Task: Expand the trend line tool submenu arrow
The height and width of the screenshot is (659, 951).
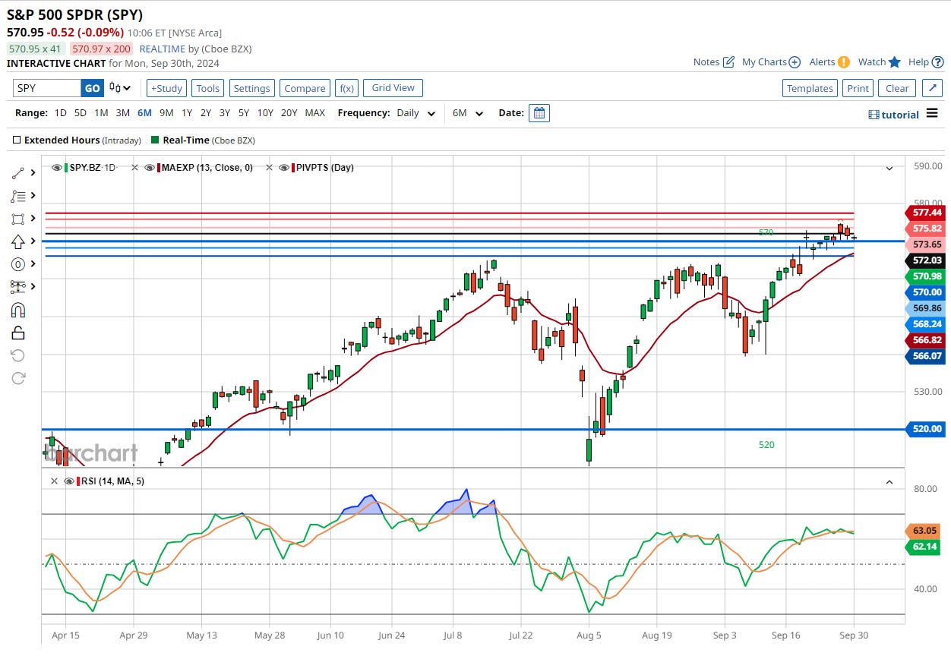Action: 33,172
